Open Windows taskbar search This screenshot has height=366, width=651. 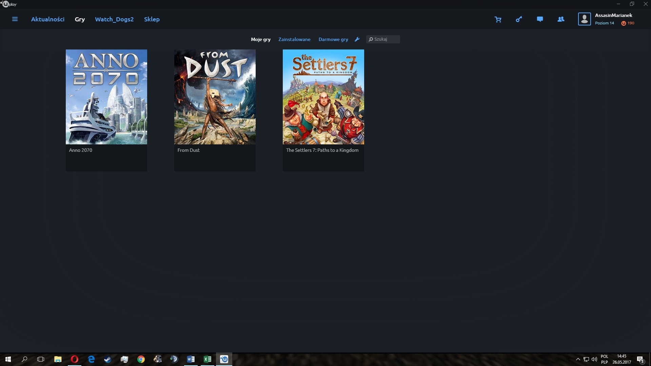coord(24,359)
